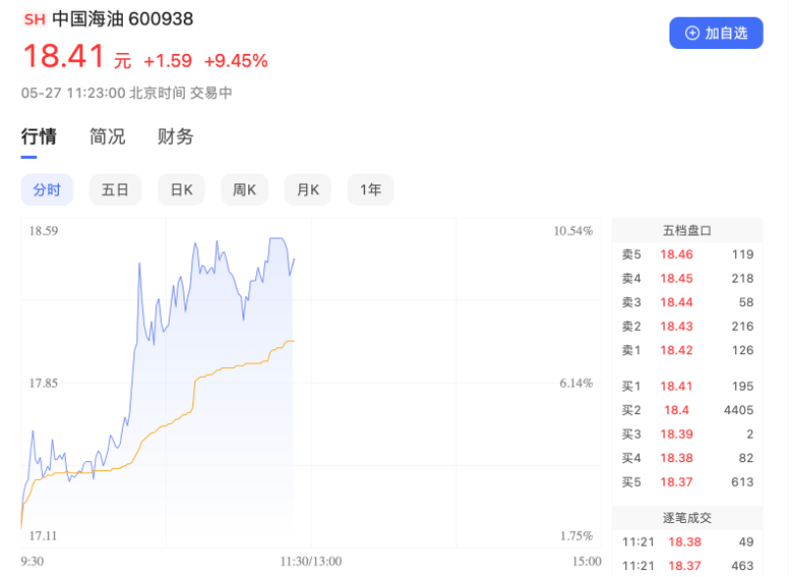The height and width of the screenshot is (577, 799).
Task: Click the latest point on the blue price line
Action: 294,259
